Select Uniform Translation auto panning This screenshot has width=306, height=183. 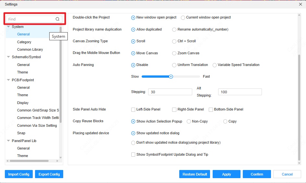point(174,65)
